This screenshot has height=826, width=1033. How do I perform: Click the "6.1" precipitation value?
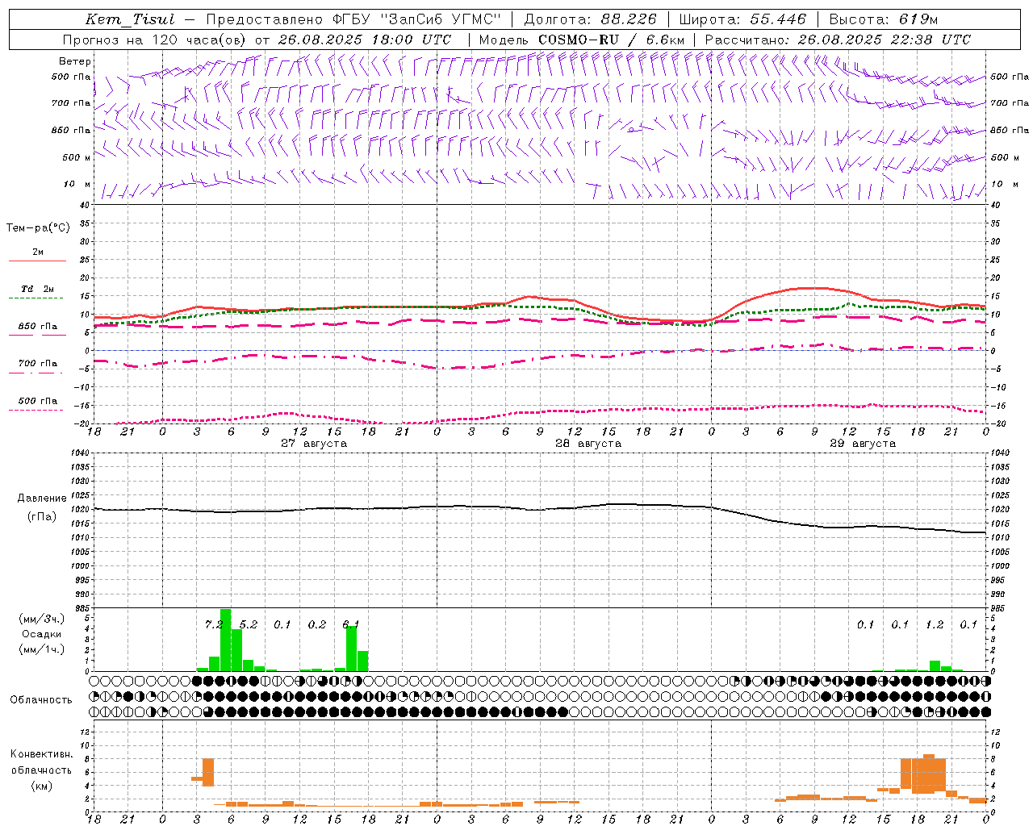351,624
